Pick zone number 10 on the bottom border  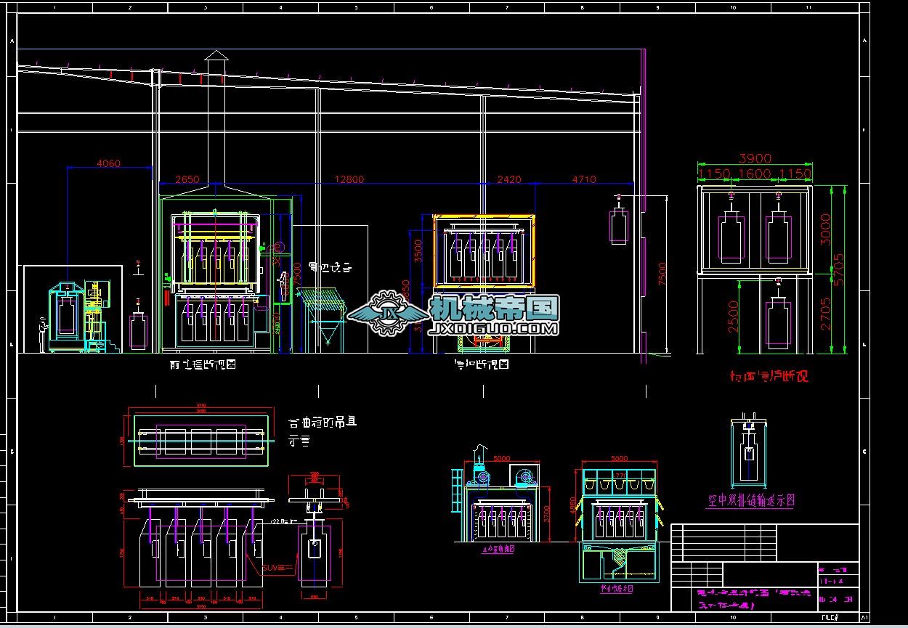pos(734,618)
